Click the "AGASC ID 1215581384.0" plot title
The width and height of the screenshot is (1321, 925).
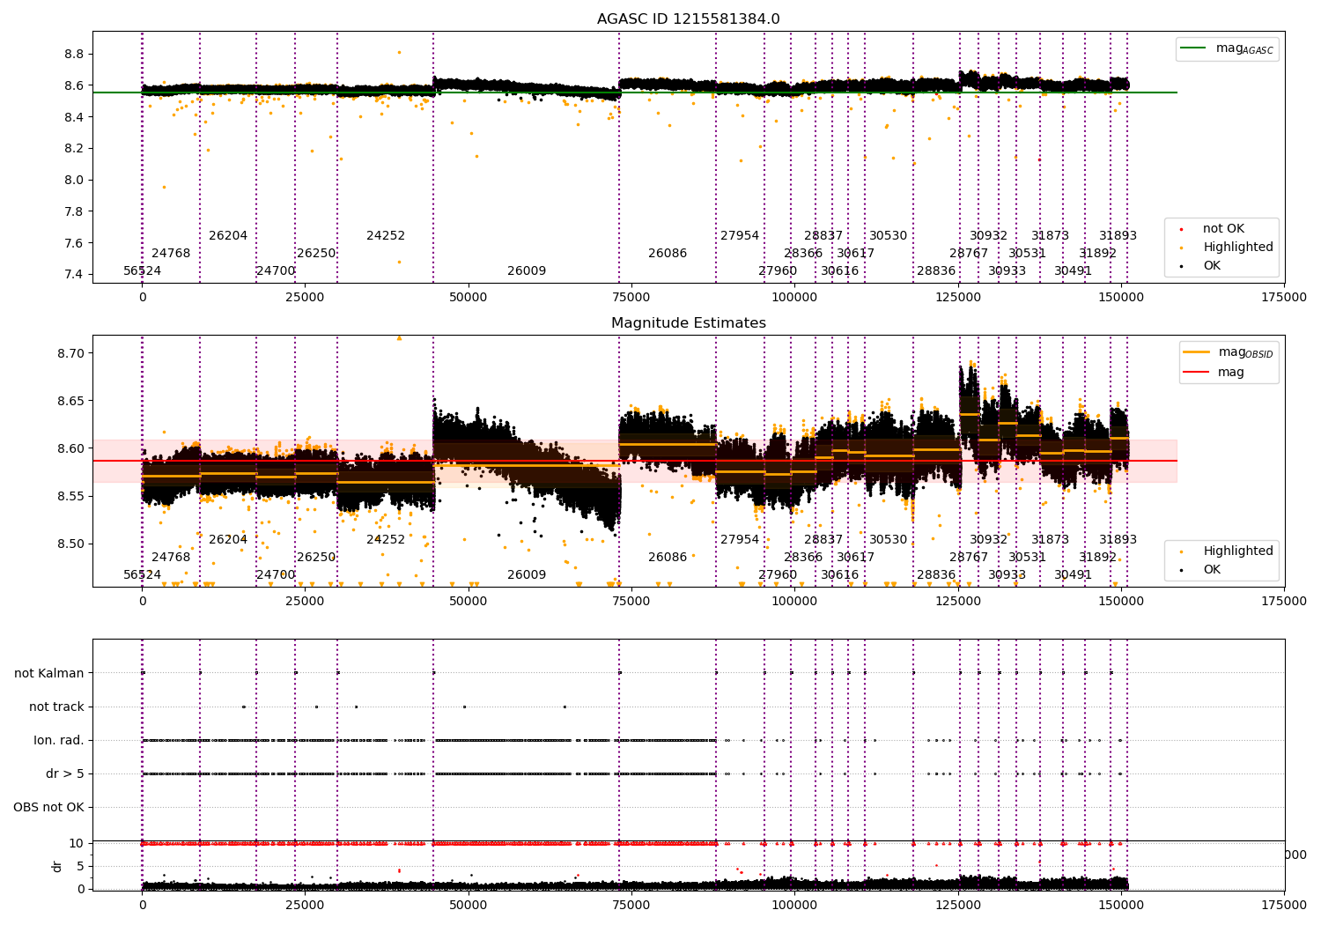coord(688,19)
